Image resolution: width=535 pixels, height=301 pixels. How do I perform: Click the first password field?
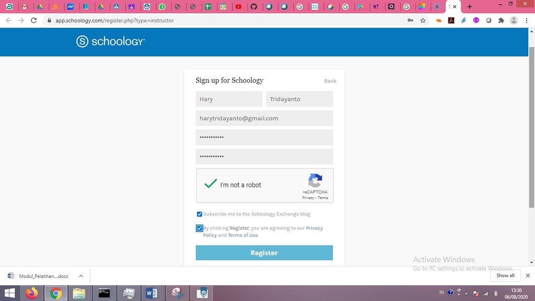tap(264, 137)
